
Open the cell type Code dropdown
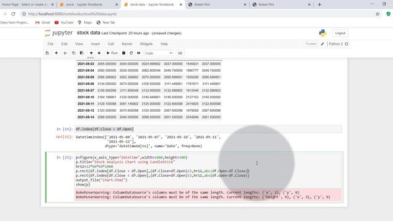158,53
